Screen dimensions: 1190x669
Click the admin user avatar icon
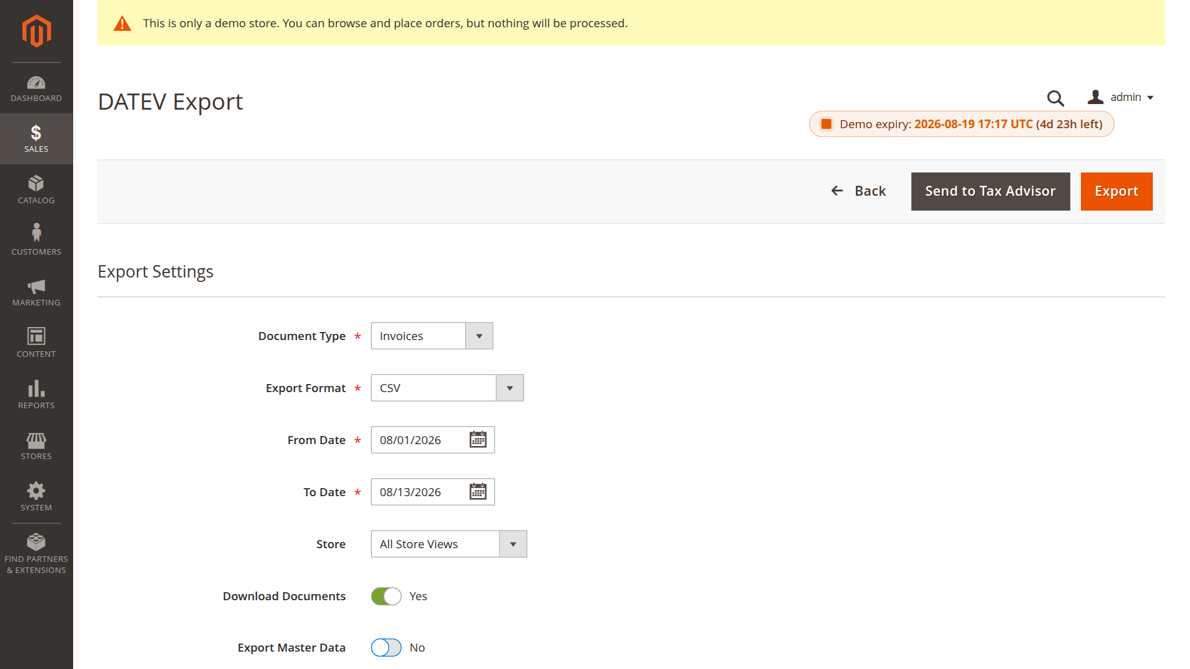click(1095, 97)
